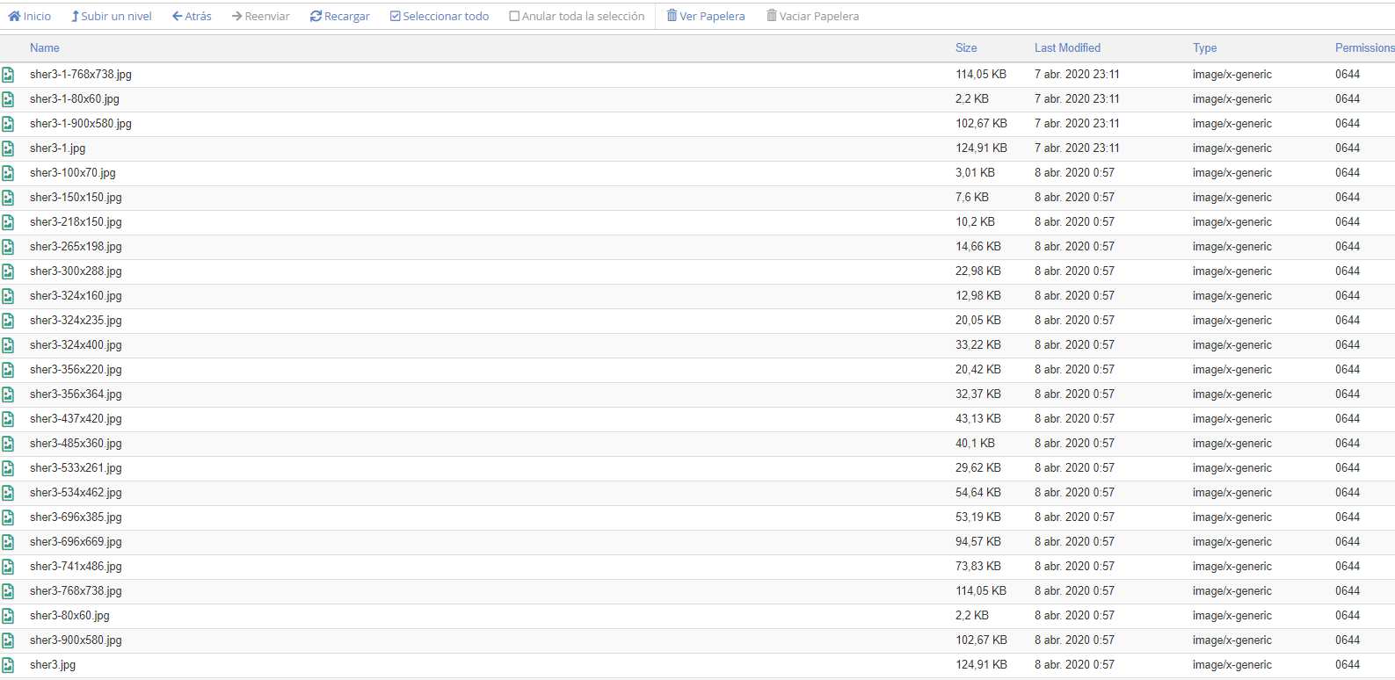Click Seleccionar todo to select all
The image size is (1395, 680).
click(440, 16)
